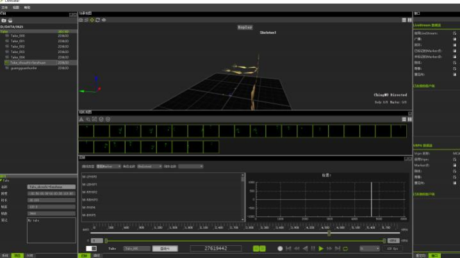Click the pause button in playback controls
This screenshot has height=258, width=460.
[313, 248]
